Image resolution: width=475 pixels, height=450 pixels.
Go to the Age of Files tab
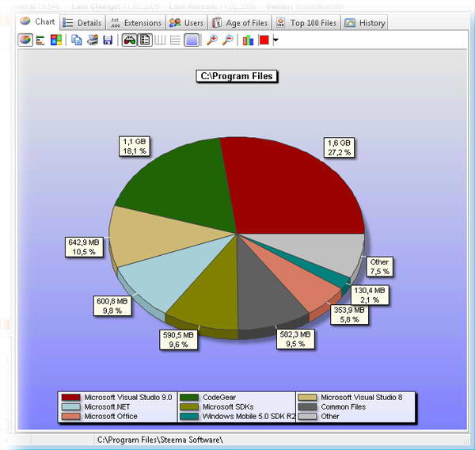click(240, 23)
